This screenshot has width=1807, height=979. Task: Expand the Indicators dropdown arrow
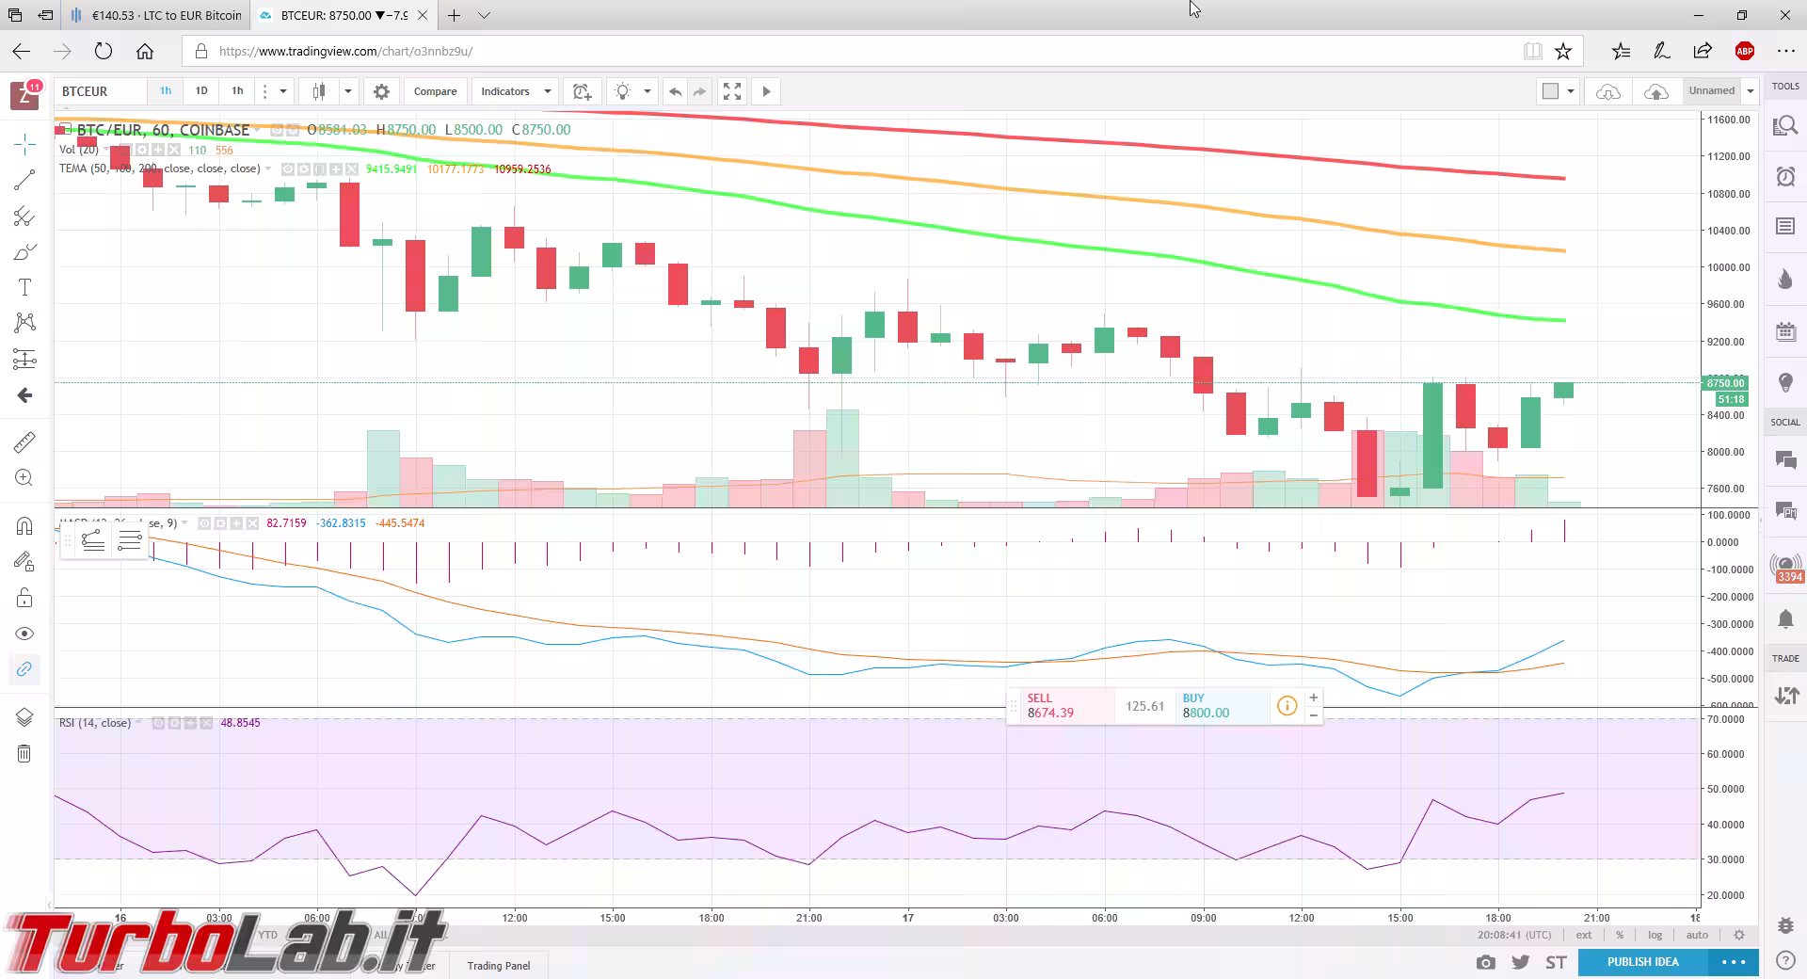click(548, 91)
